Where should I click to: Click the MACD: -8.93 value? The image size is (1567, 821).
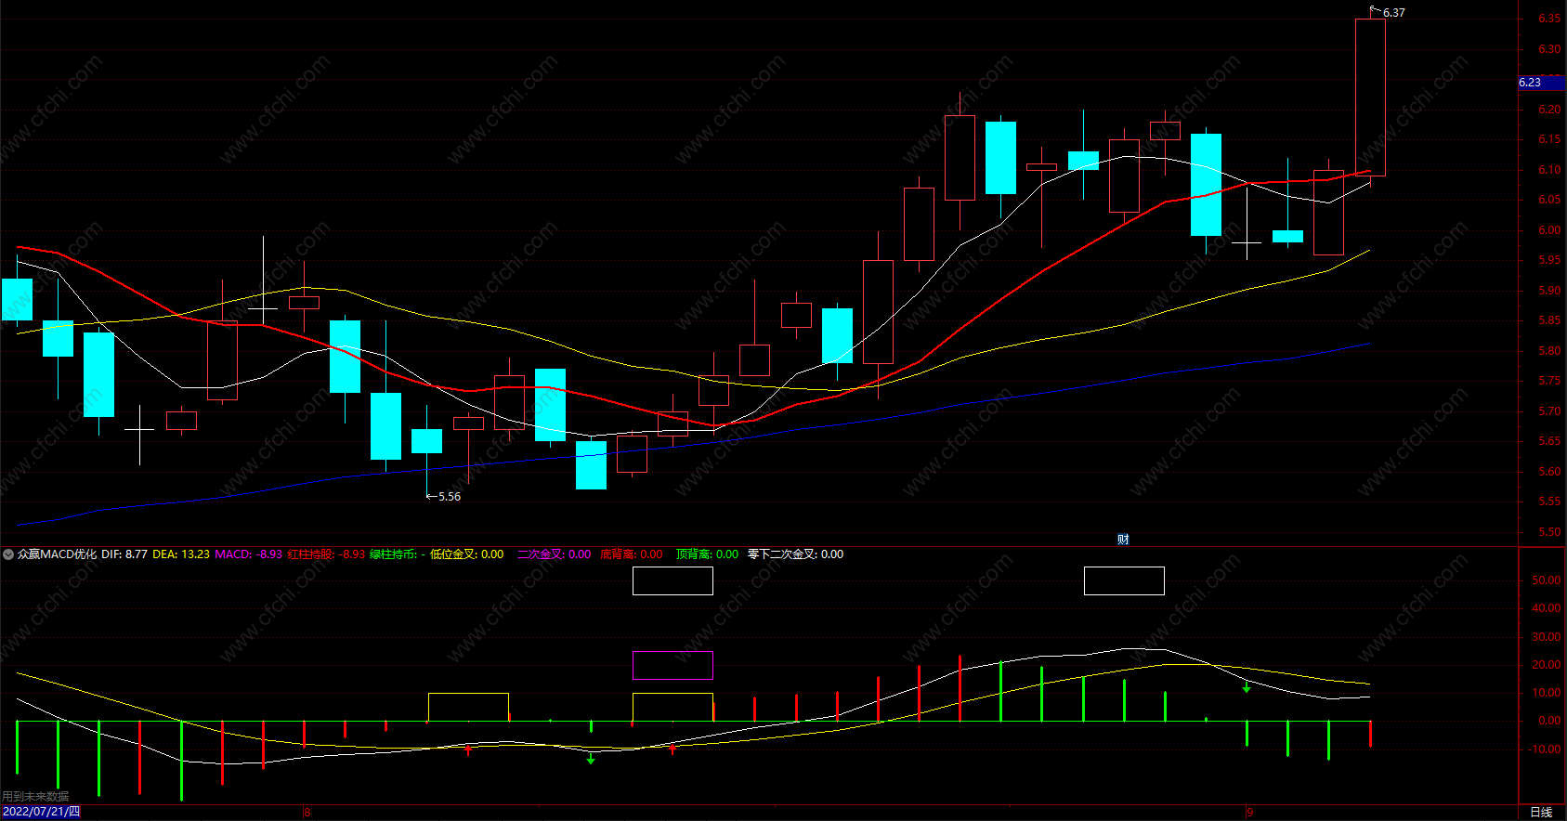point(248,554)
